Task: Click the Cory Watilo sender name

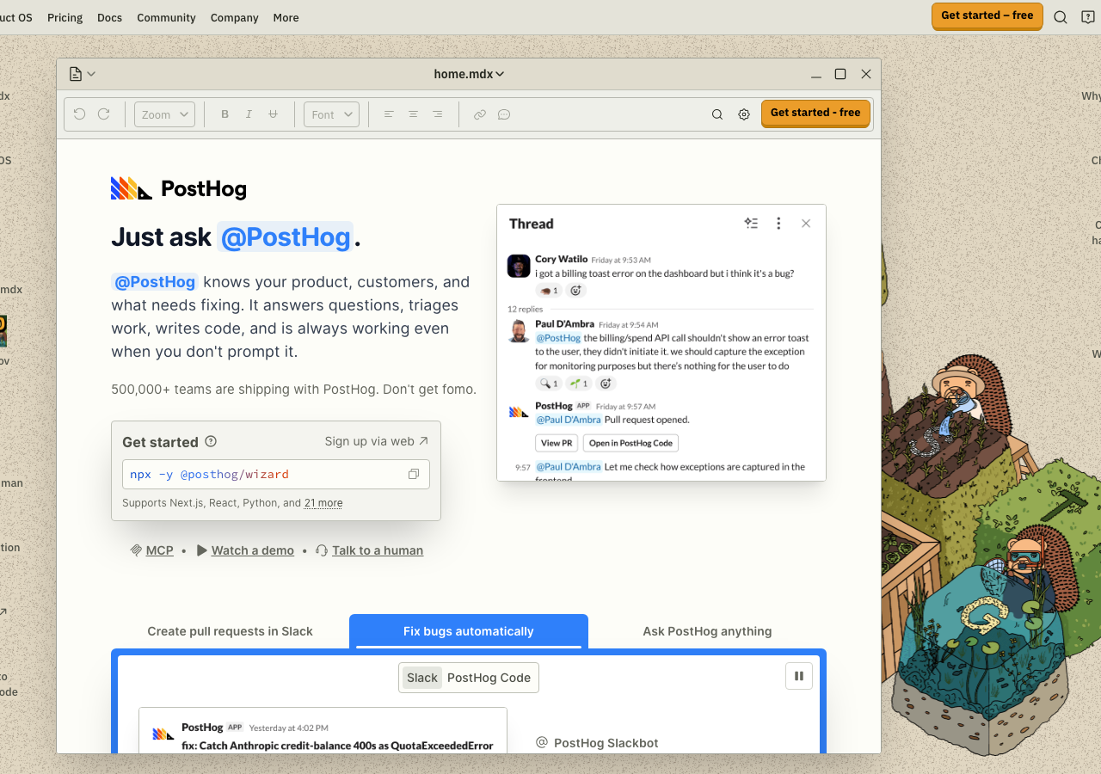Action: pos(561,259)
